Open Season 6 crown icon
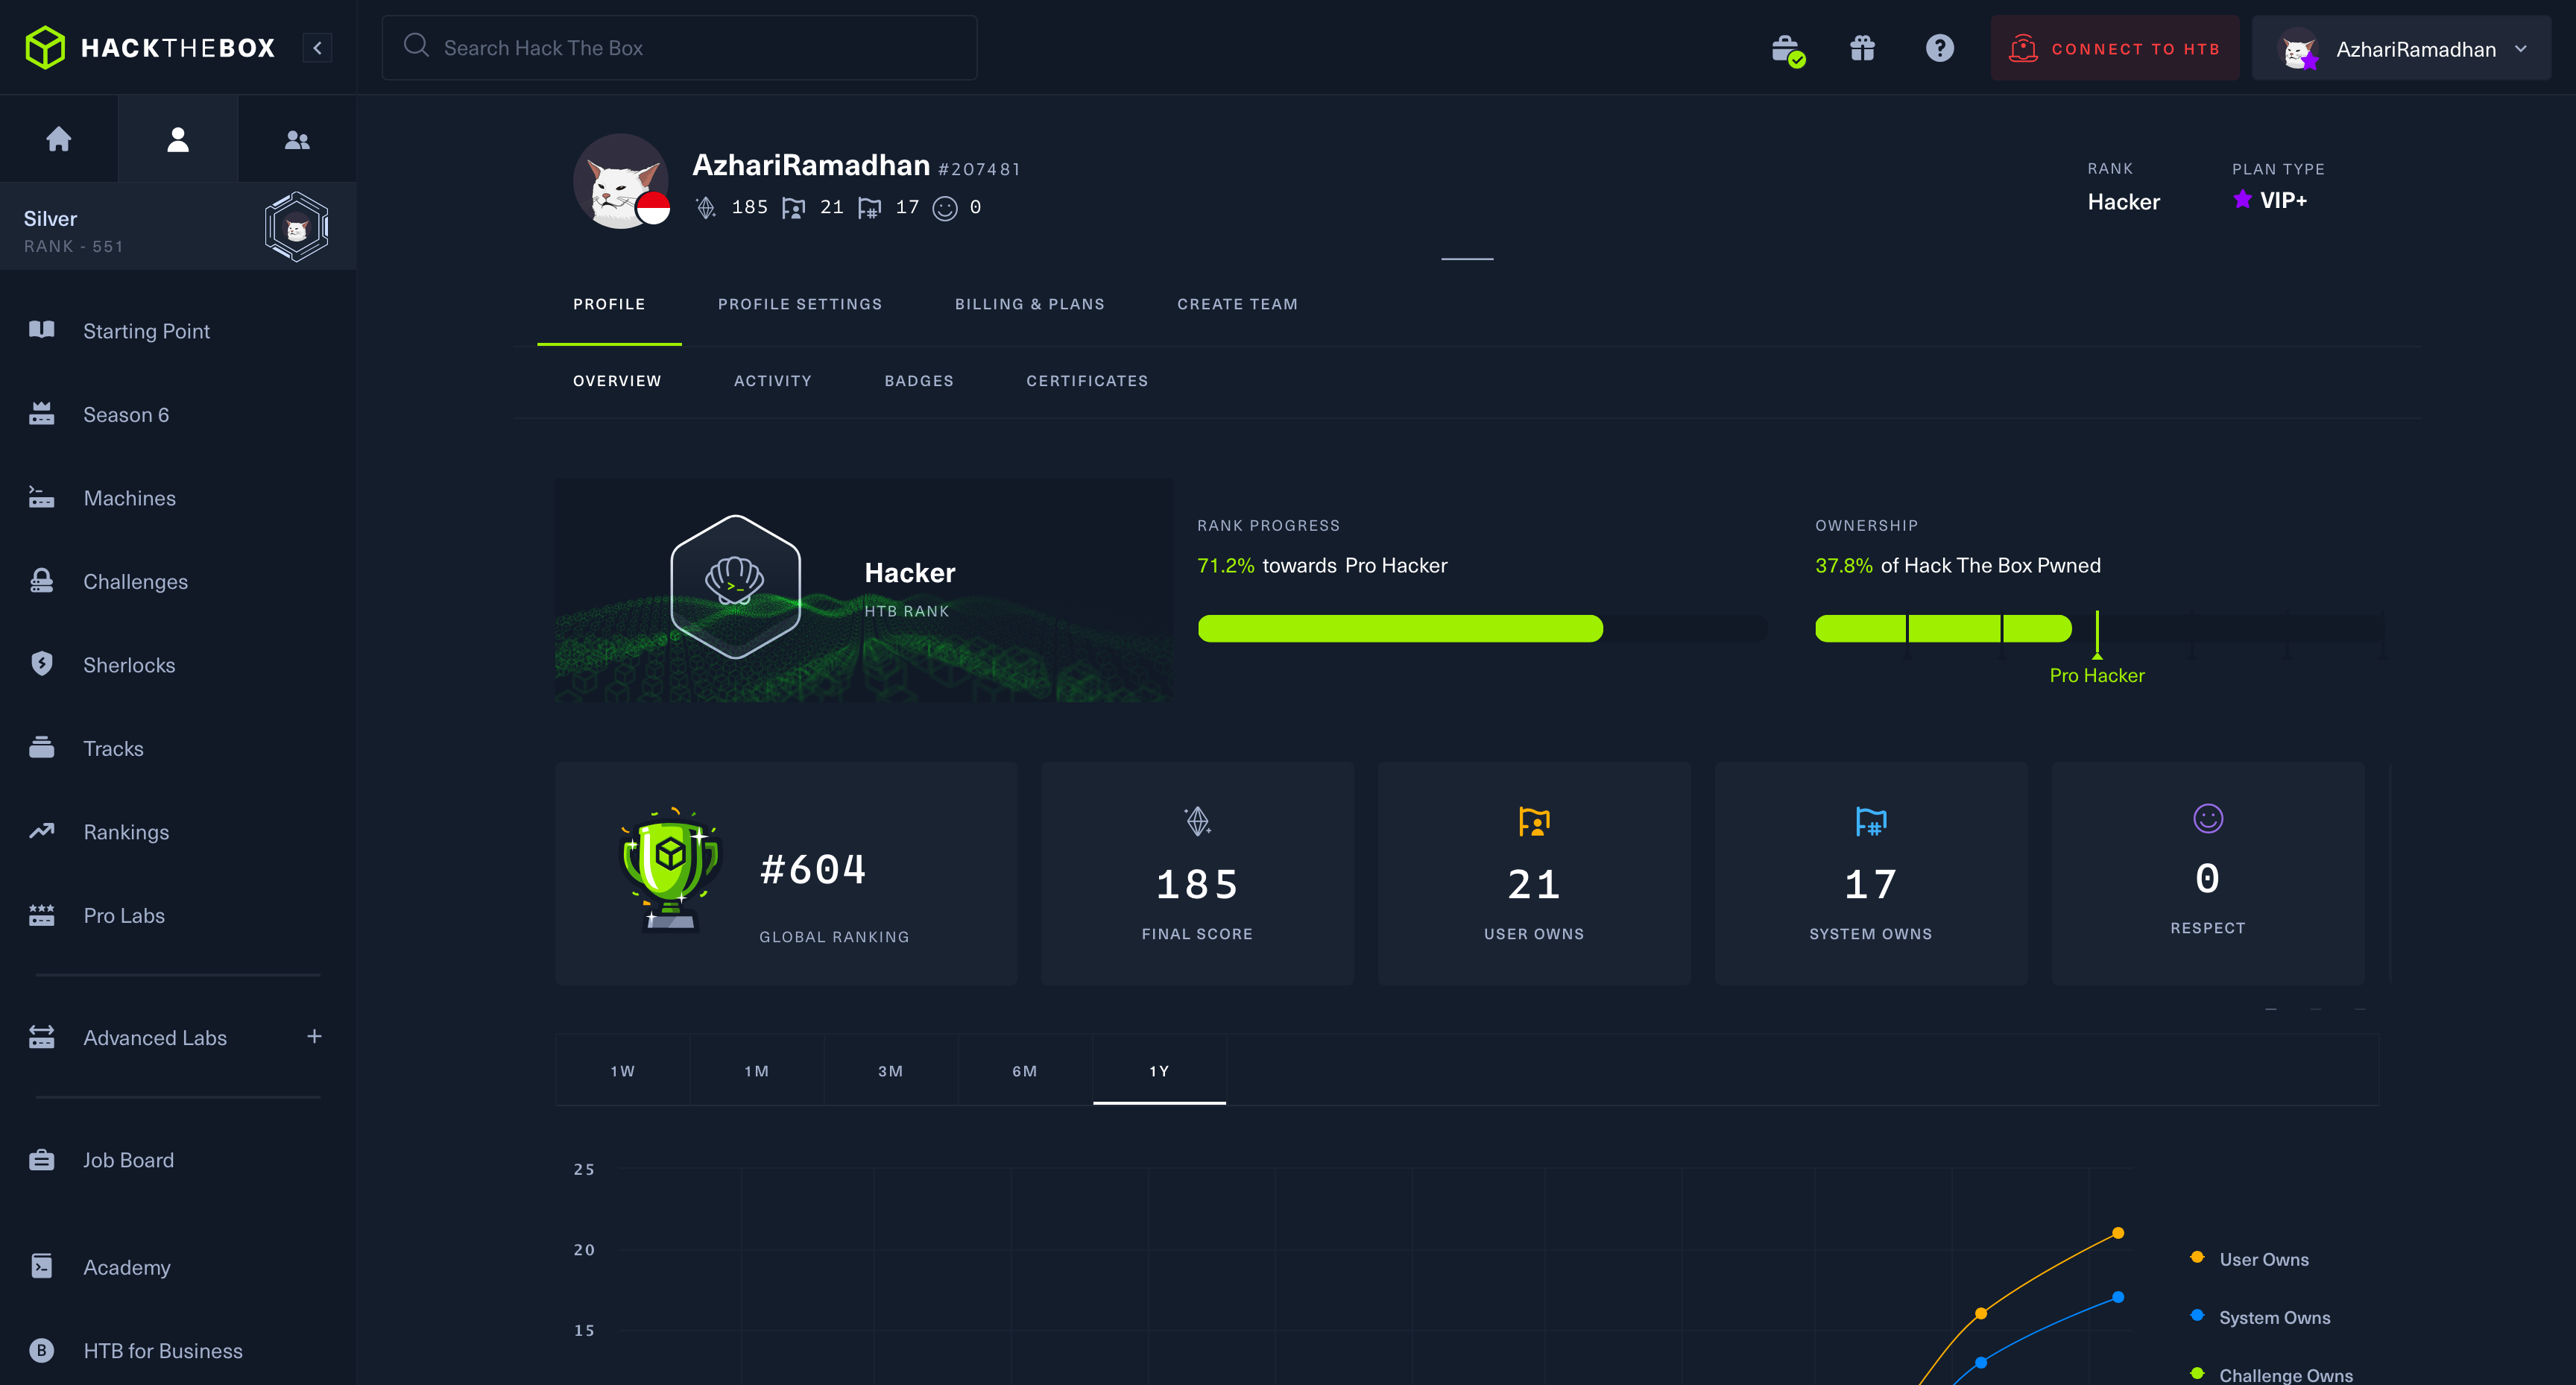 point(42,414)
